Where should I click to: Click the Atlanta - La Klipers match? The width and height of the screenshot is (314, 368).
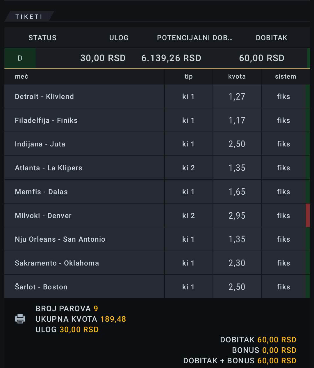49,168
